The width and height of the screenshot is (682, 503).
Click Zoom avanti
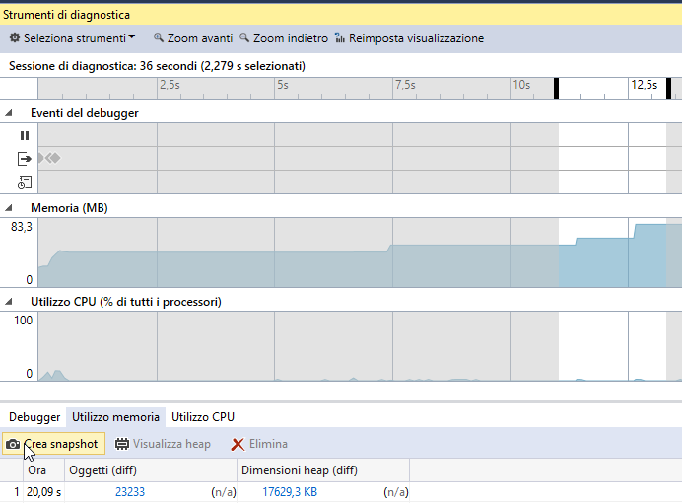(193, 38)
